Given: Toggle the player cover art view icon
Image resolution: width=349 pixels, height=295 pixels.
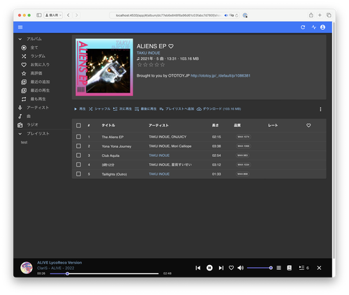Looking at the screenshot, I should click(x=289, y=268).
